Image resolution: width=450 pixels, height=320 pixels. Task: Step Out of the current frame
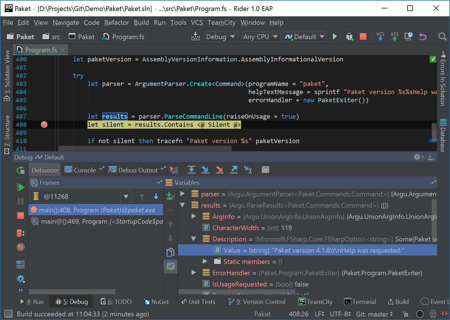234,170
